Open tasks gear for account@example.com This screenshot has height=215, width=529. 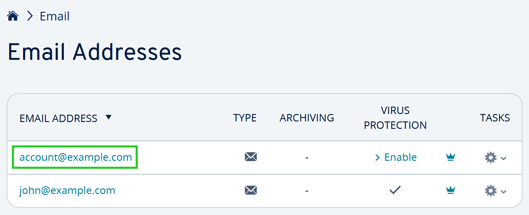tap(491, 158)
